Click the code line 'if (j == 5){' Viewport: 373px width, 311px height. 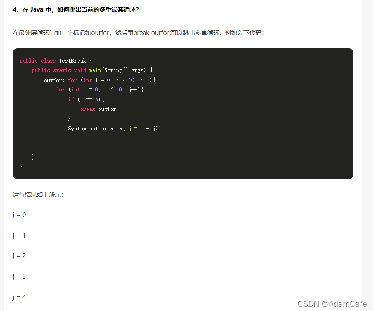pyautogui.click(x=86, y=99)
